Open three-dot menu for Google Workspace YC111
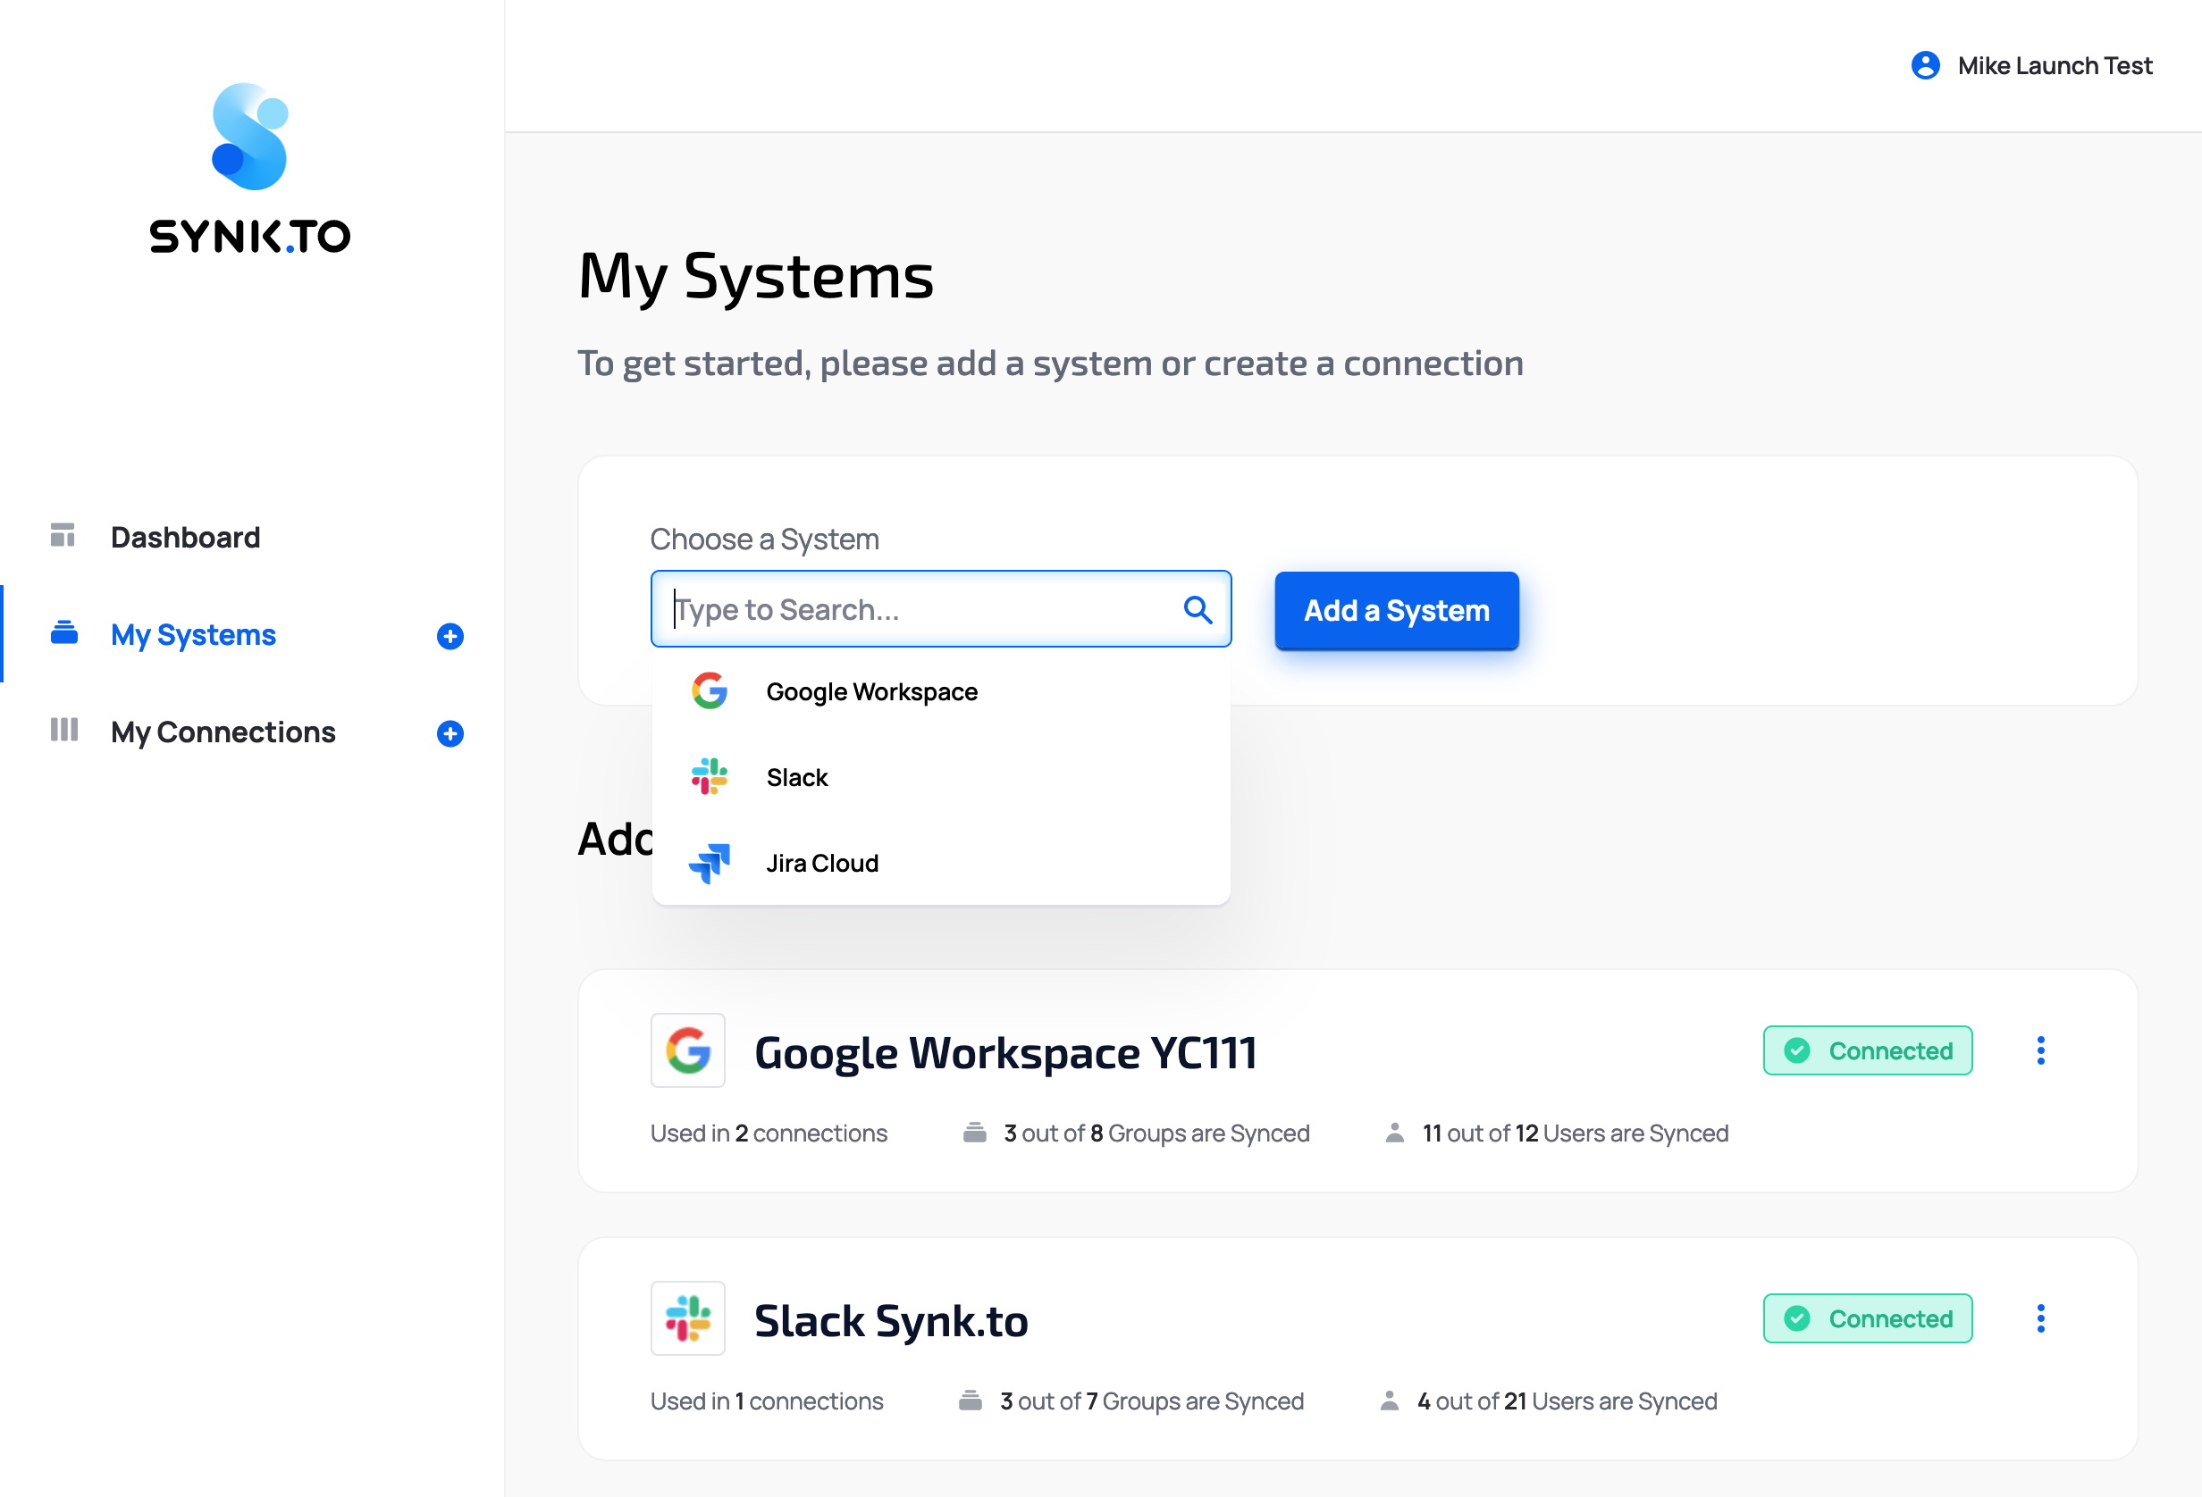Screen dimensions: 2202x1497 click(2040, 1050)
